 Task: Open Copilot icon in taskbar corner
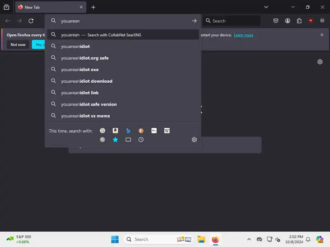pyautogui.click(x=320, y=239)
